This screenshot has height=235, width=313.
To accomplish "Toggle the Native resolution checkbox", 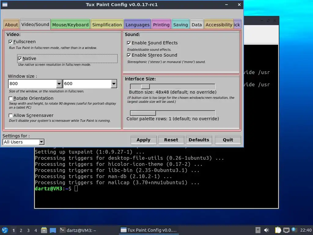I will coord(20,58).
